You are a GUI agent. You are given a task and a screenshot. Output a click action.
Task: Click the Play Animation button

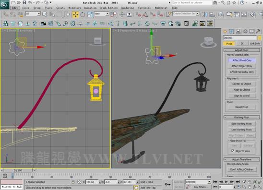(x=226, y=182)
